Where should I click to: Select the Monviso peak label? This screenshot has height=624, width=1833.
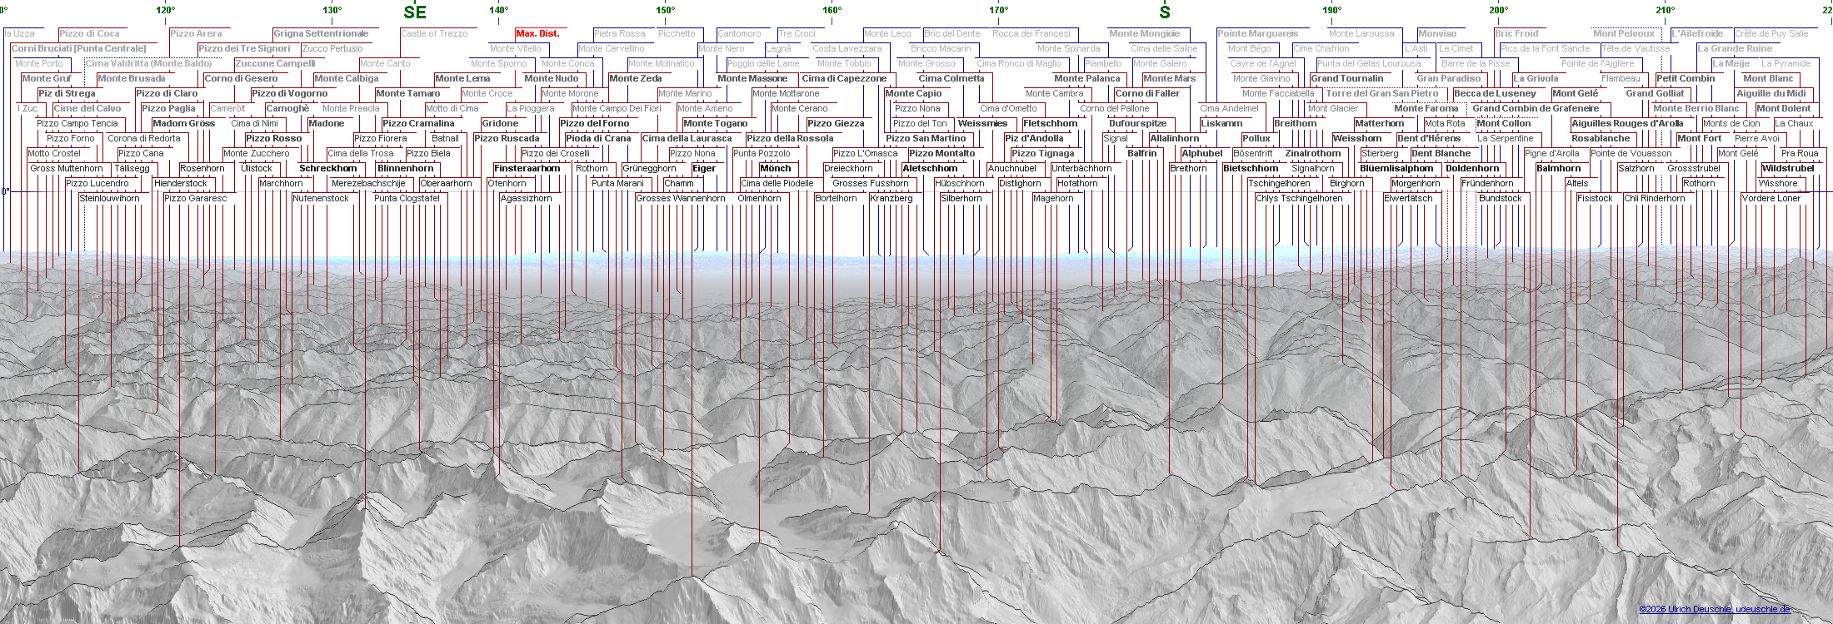pyautogui.click(x=1437, y=34)
